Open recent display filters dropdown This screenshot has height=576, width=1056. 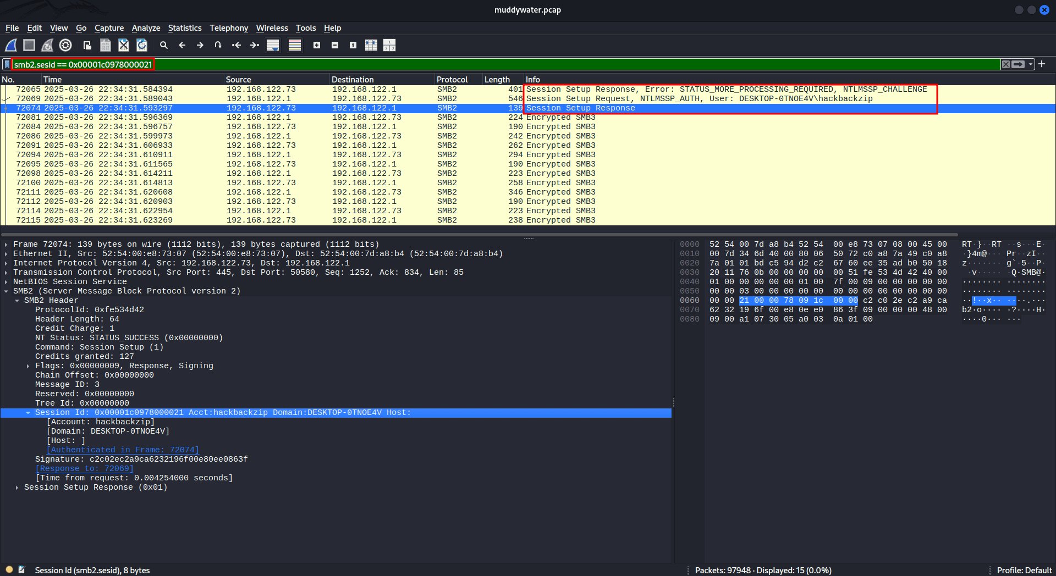coord(1031,64)
